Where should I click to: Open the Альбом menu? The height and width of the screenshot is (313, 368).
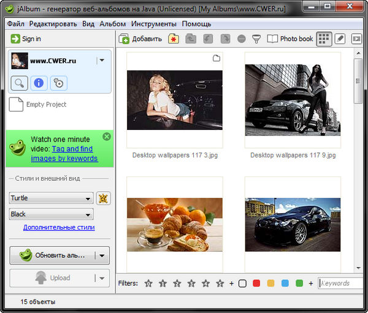click(112, 24)
